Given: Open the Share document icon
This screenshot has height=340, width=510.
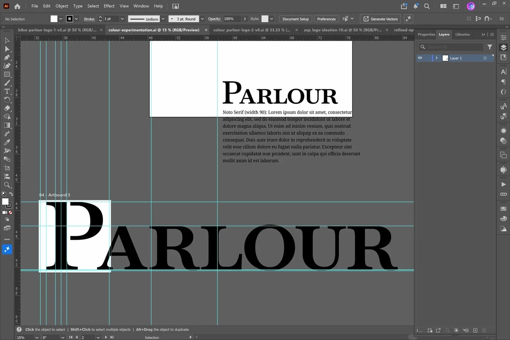Looking at the screenshot, I should tap(404, 6).
